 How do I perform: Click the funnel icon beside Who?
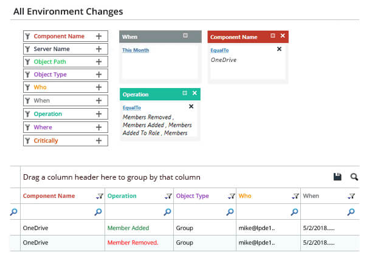28,87
